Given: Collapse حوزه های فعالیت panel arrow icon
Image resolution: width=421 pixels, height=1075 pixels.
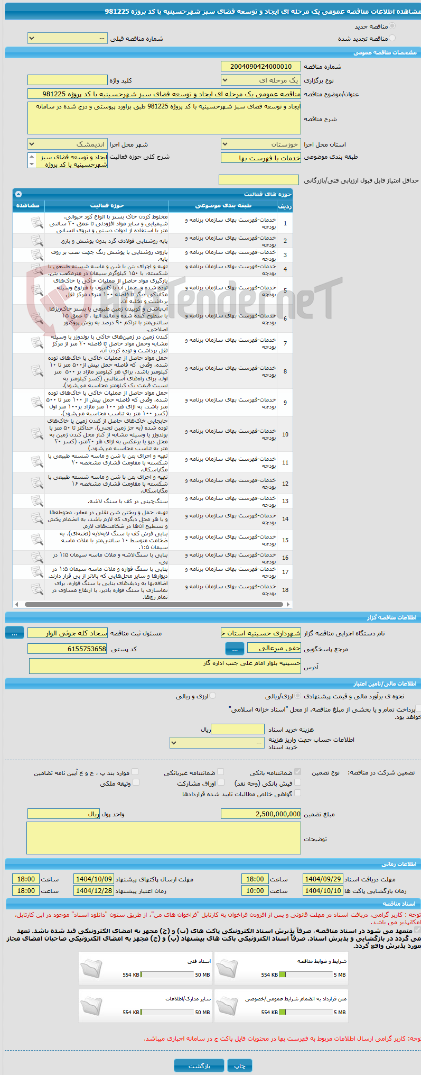Looking at the screenshot, I should (x=18, y=194).
